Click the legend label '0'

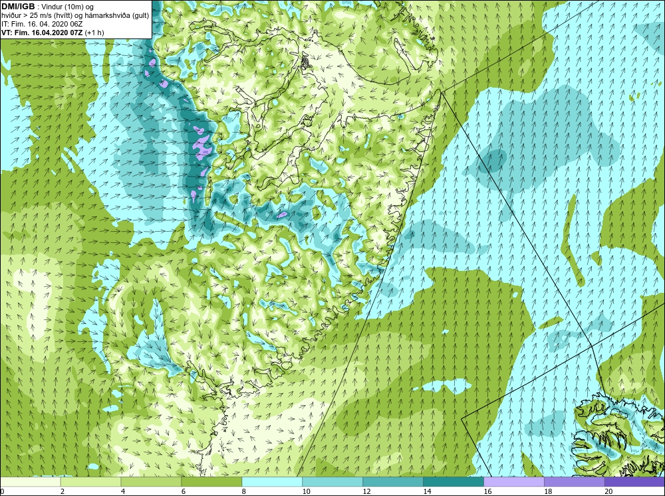(2, 491)
